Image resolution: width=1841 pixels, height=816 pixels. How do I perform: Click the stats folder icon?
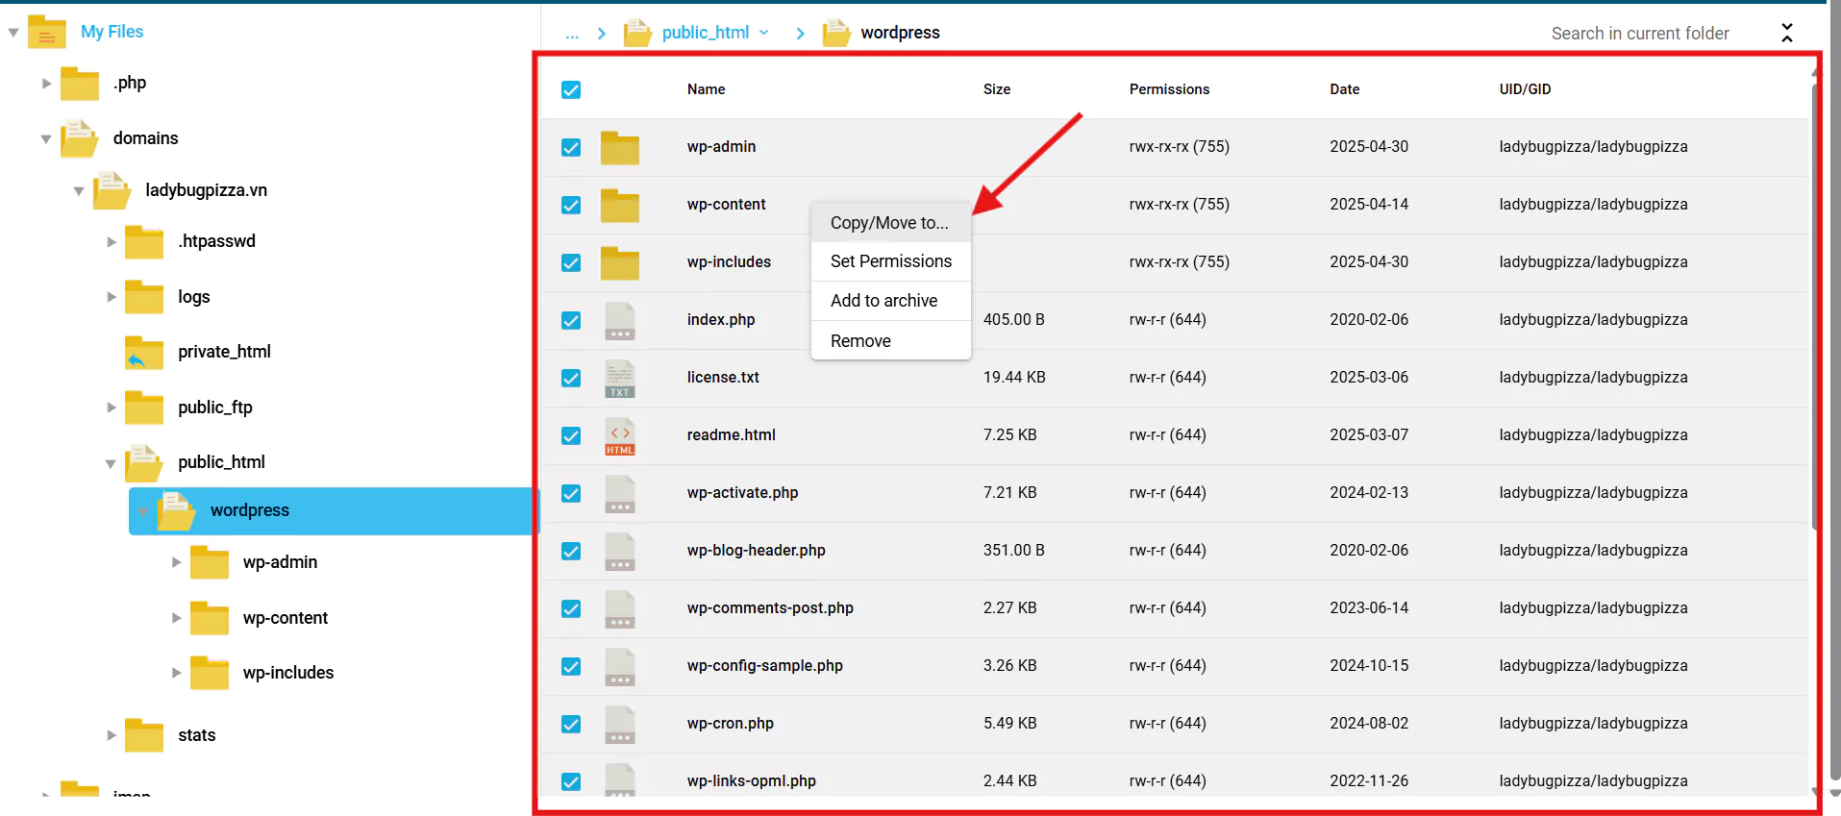[144, 735]
